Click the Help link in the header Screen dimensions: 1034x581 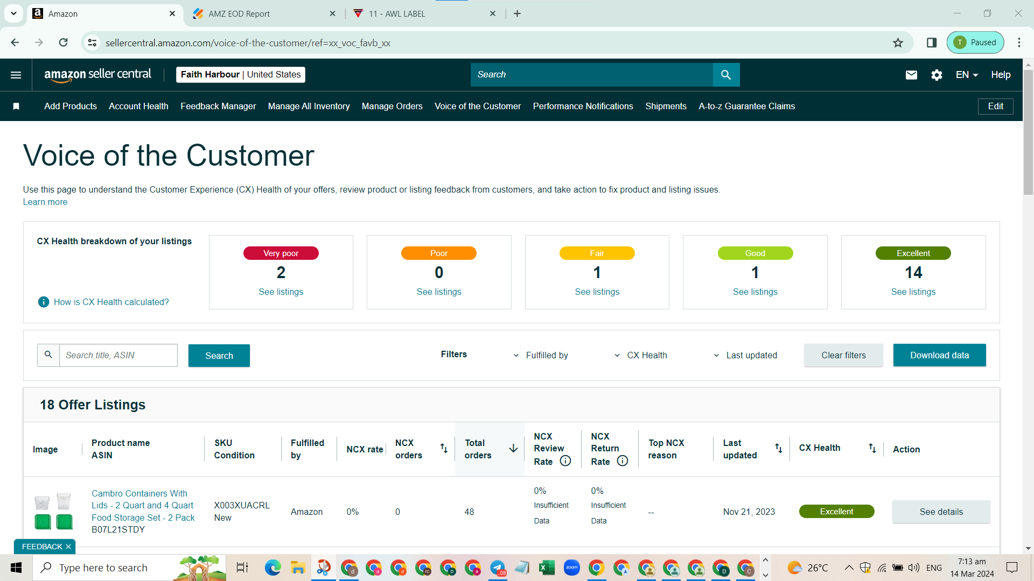(1001, 75)
